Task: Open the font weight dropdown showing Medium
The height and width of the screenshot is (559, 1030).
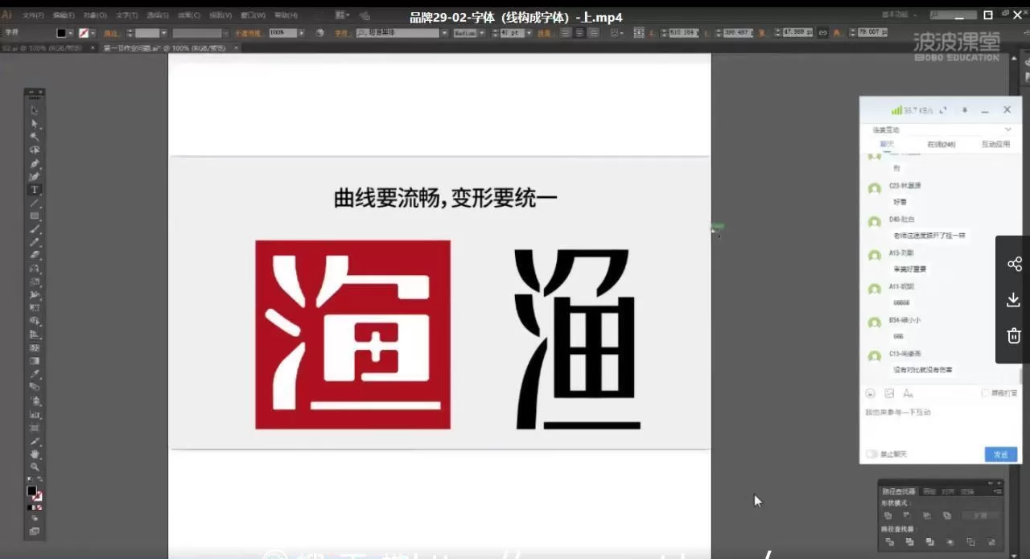Action: click(481, 33)
